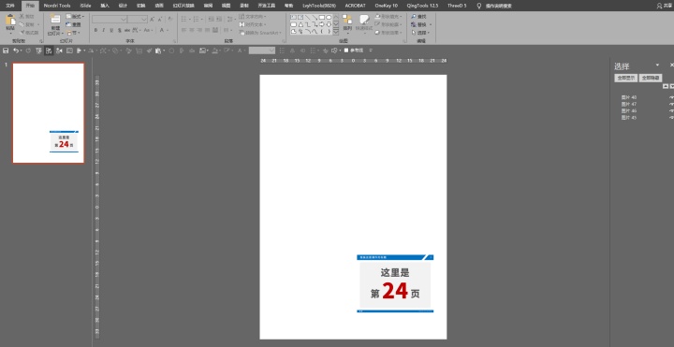Apply text shadow with the S icon
The width and height of the screenshot is (674, 347).
tap(119, 31)
